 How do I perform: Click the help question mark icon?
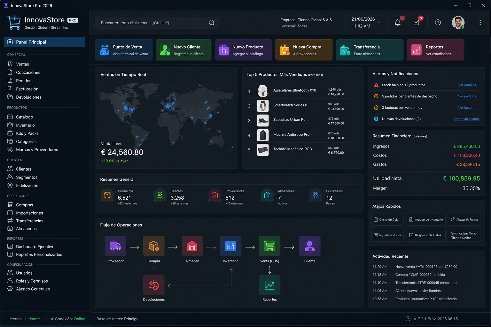(x=438, y=22)
